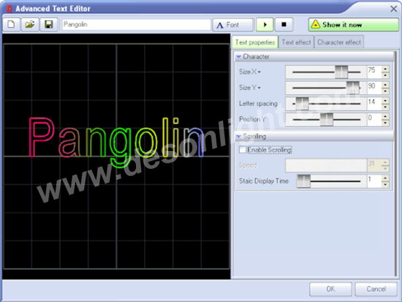Open the Font dialog
Image resolution: width=402 pixels, height=302 pixels.
click(x=232, y=25)
